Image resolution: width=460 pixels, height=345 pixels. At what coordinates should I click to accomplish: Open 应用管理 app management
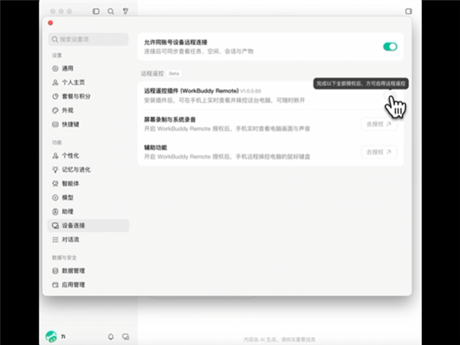(x=88, y=285)
